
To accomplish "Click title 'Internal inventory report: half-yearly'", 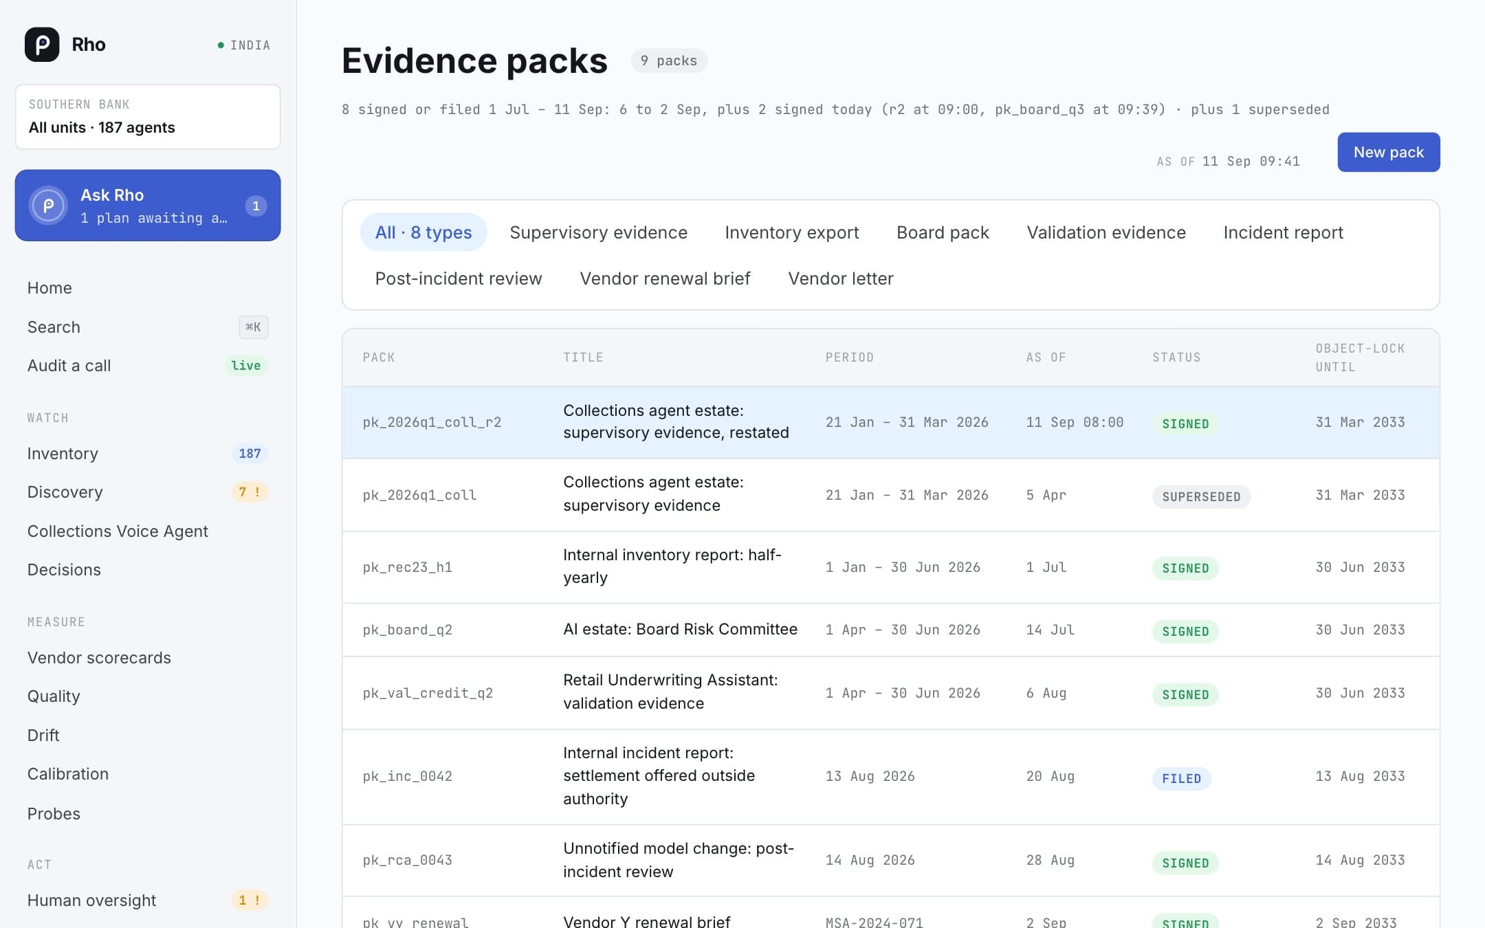I will coord(672,566).
